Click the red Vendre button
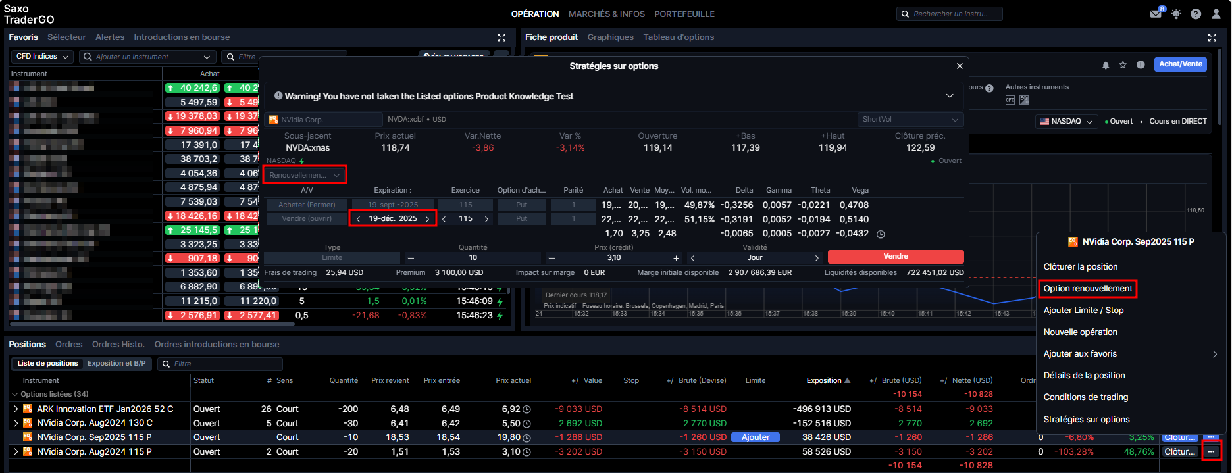 click(x=896, y=257)
